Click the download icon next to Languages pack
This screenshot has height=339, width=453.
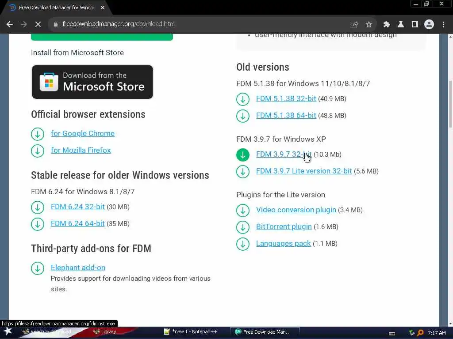(243, 244)
